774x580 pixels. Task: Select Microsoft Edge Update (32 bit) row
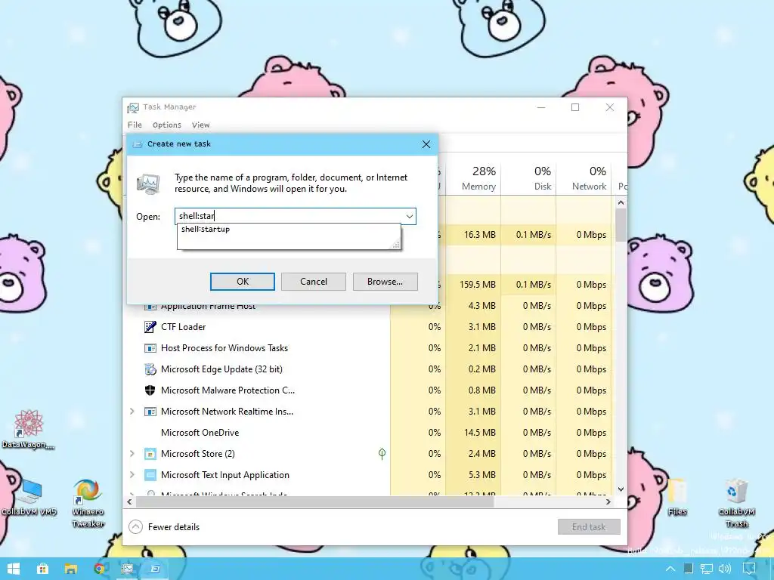pyautogui.click(x=368, y=369)
